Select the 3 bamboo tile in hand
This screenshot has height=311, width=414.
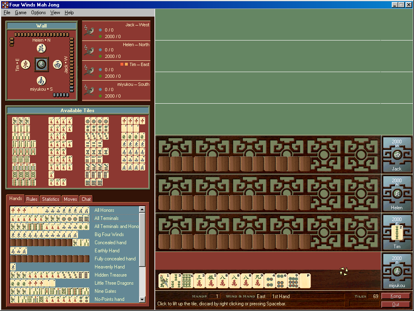[x=176, y=281]
